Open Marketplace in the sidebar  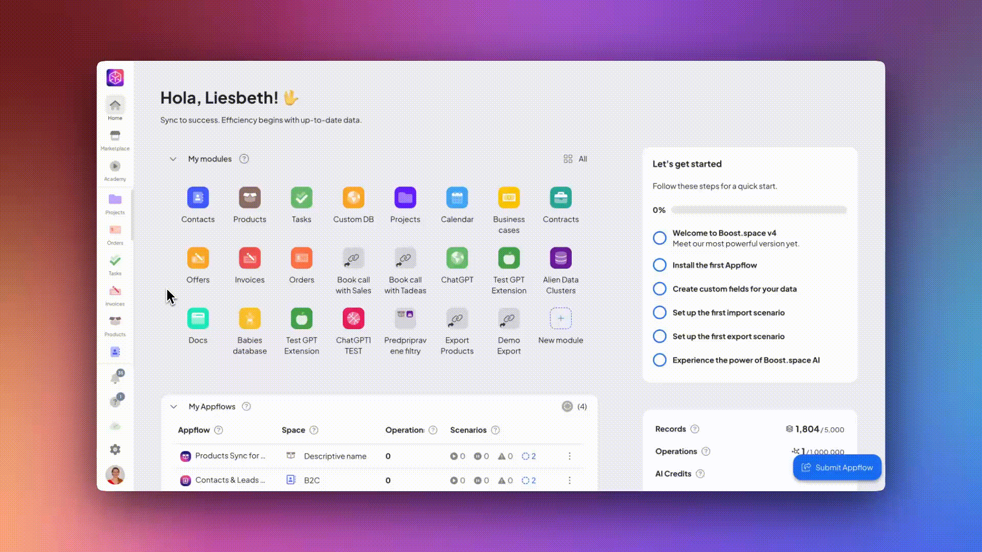point(115,140)
